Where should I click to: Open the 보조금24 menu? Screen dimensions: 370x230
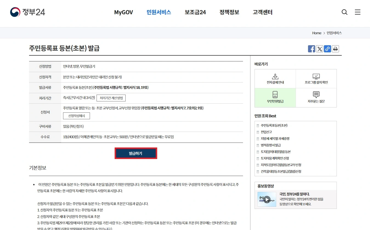(x=195, y=12)
